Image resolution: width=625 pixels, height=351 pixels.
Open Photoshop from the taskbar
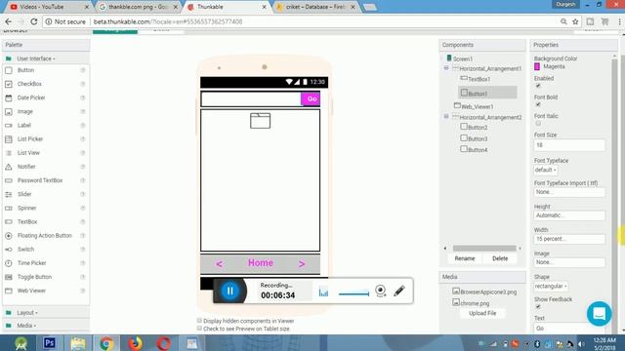(x=50, y=342)
